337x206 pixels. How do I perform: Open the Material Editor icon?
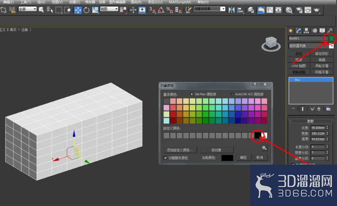click(x=289, y=10)
